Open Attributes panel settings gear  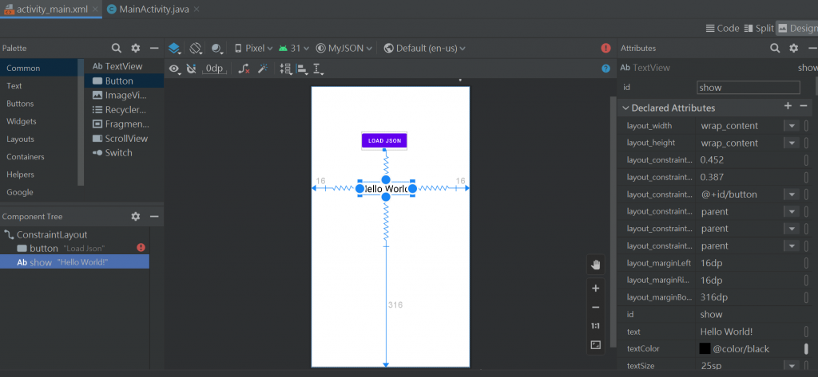tap(793, 48)
